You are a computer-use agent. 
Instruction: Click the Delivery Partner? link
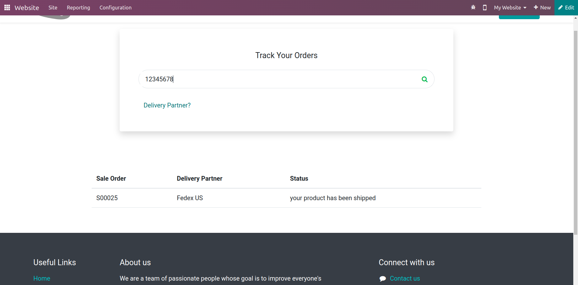pyautogui.click(x=167, y=105)
